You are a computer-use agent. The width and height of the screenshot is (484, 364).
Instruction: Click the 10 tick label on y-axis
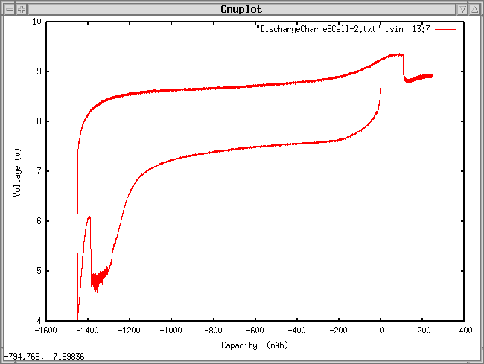[36, 22]
